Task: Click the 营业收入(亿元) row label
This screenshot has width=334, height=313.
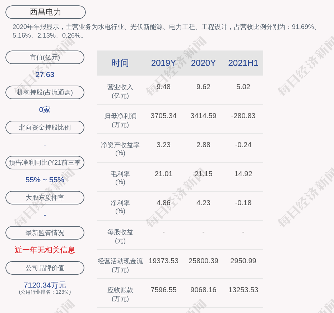Action: (120, 91)
